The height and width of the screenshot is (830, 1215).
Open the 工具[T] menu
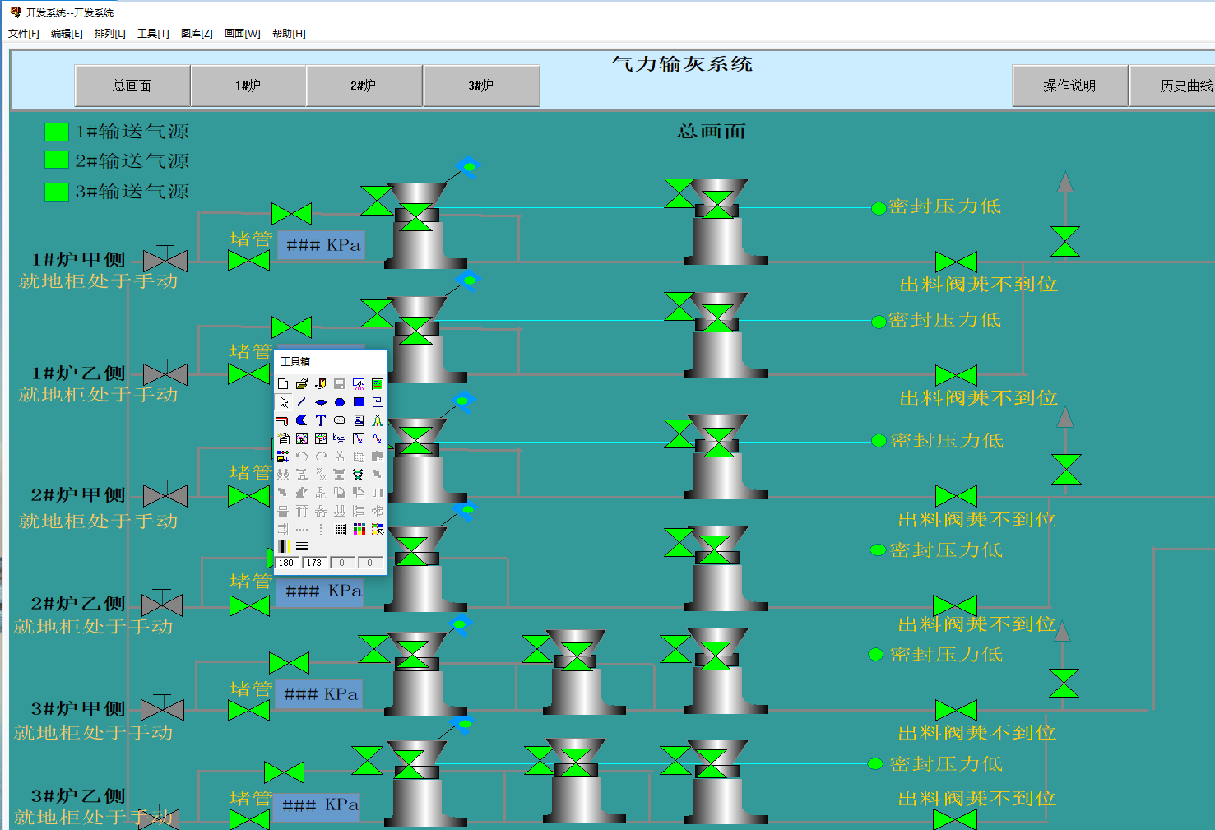click(153, 34)
